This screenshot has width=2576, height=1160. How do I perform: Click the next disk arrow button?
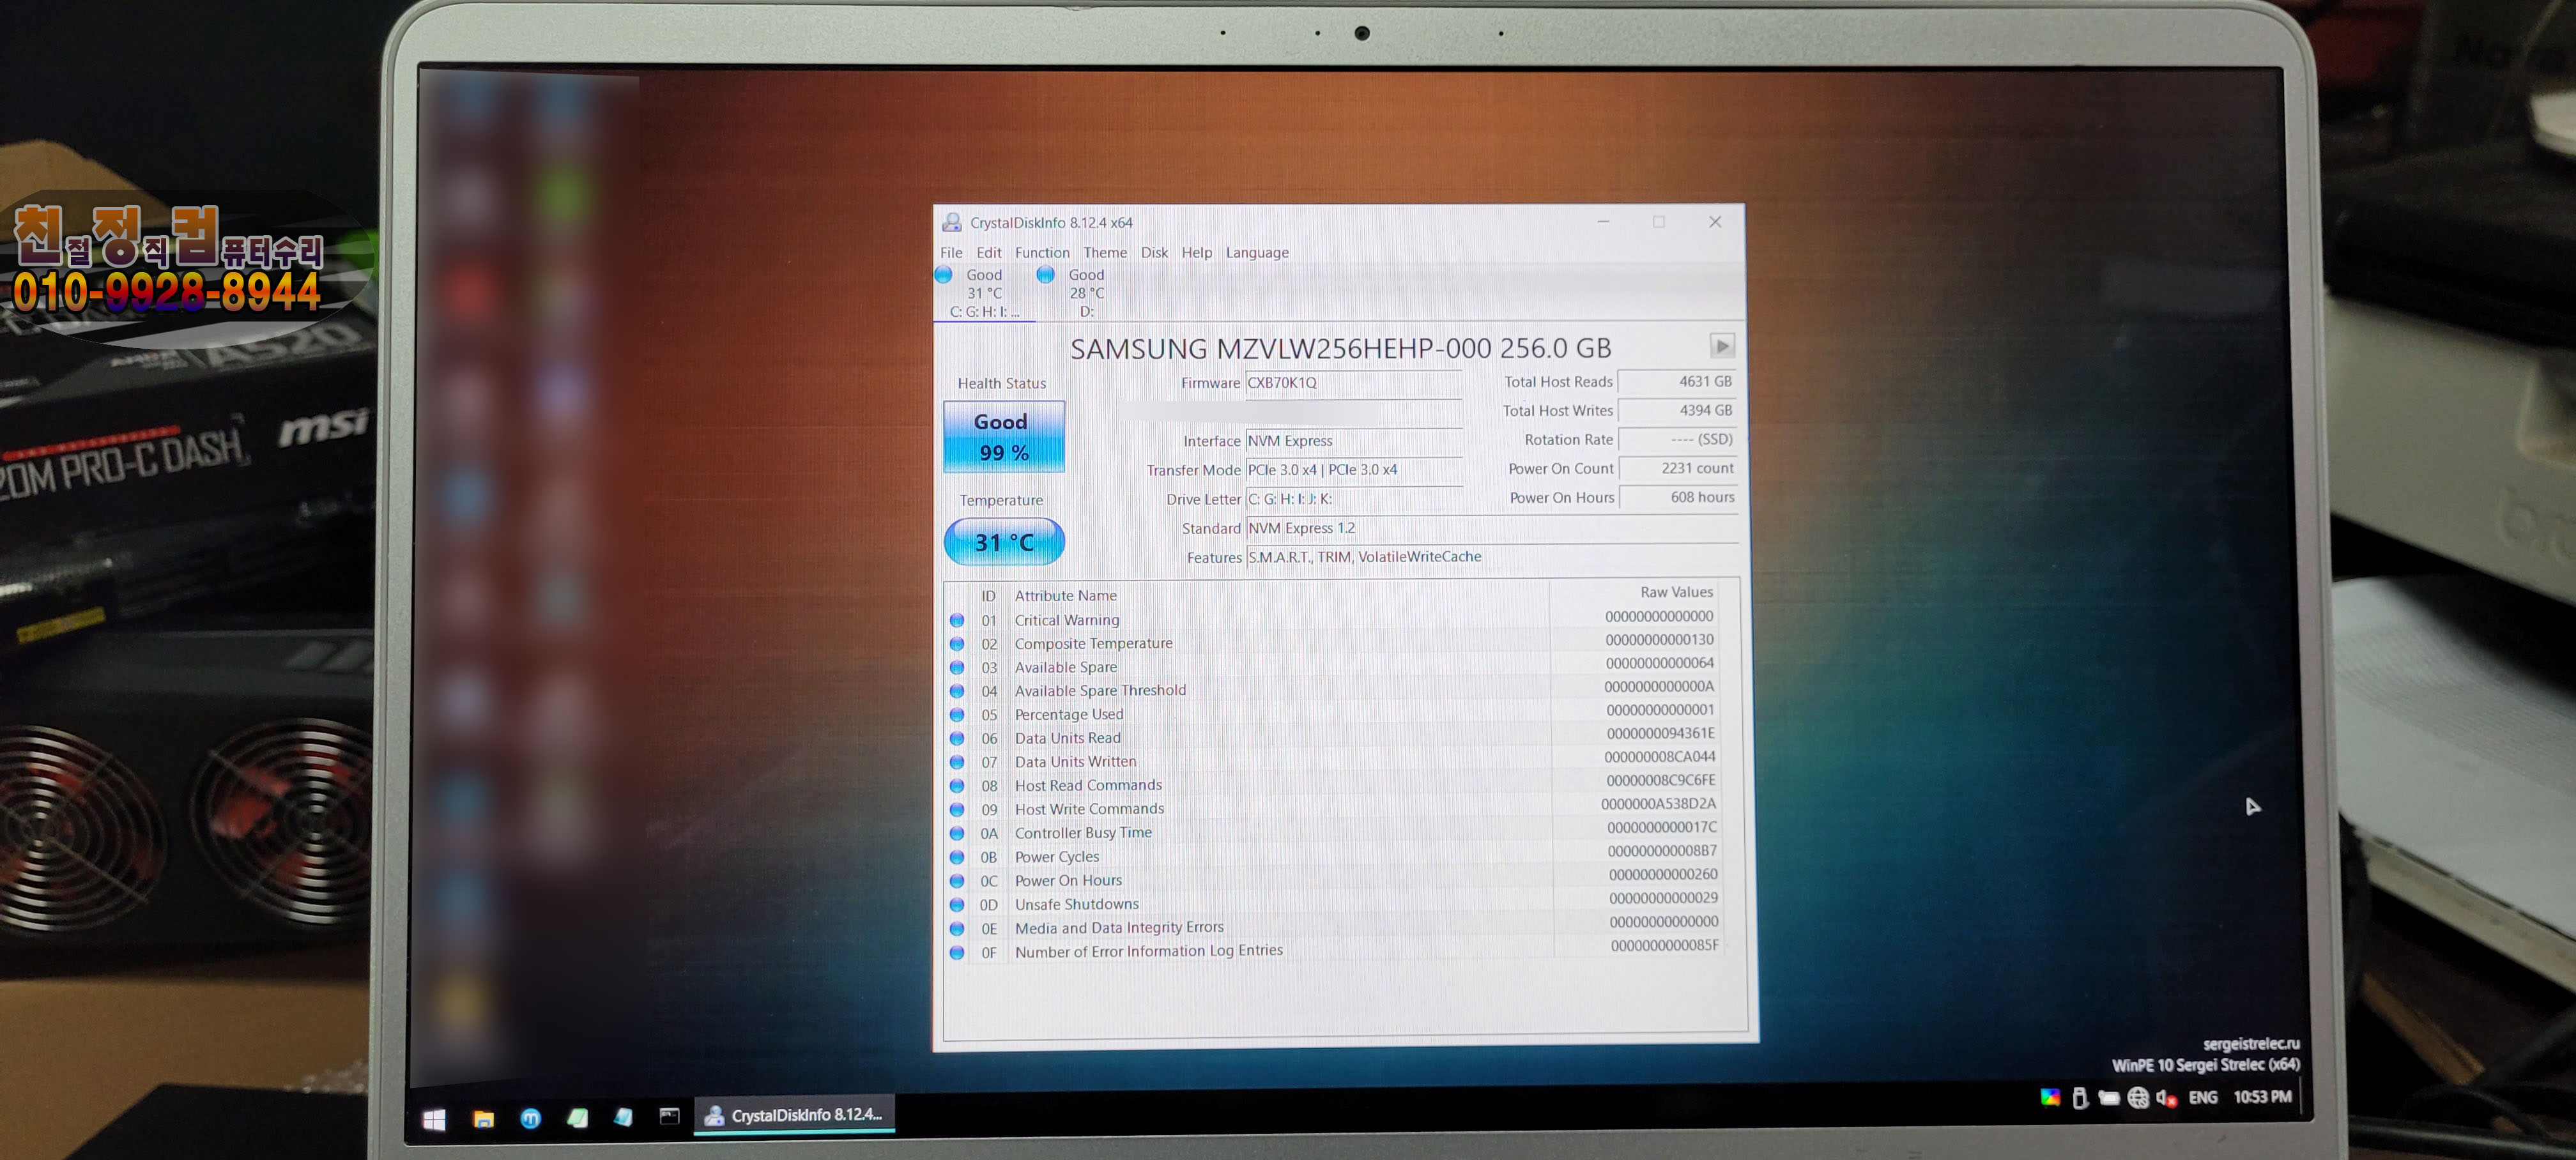pyautogui.click(x=1721, y=346)
